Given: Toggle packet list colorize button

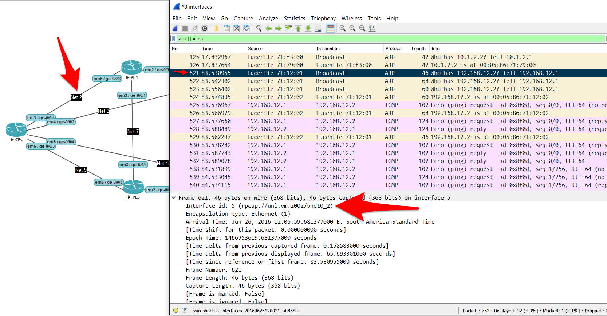Looking at the screenshot, I should (x=330, y=28).
